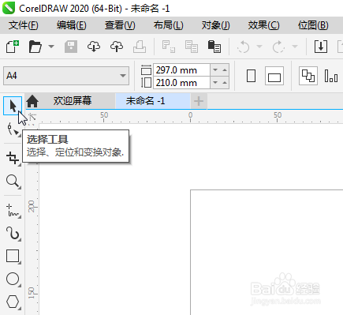Screen dimensions: 343x315
Task: Select the Rectangle tool
Action: click(x=13, y=257)
